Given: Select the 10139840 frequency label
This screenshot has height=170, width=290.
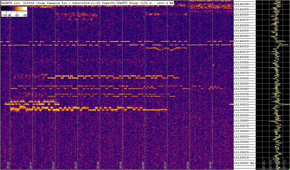Looking at the screenshot, I should click(x=241, y=142).
